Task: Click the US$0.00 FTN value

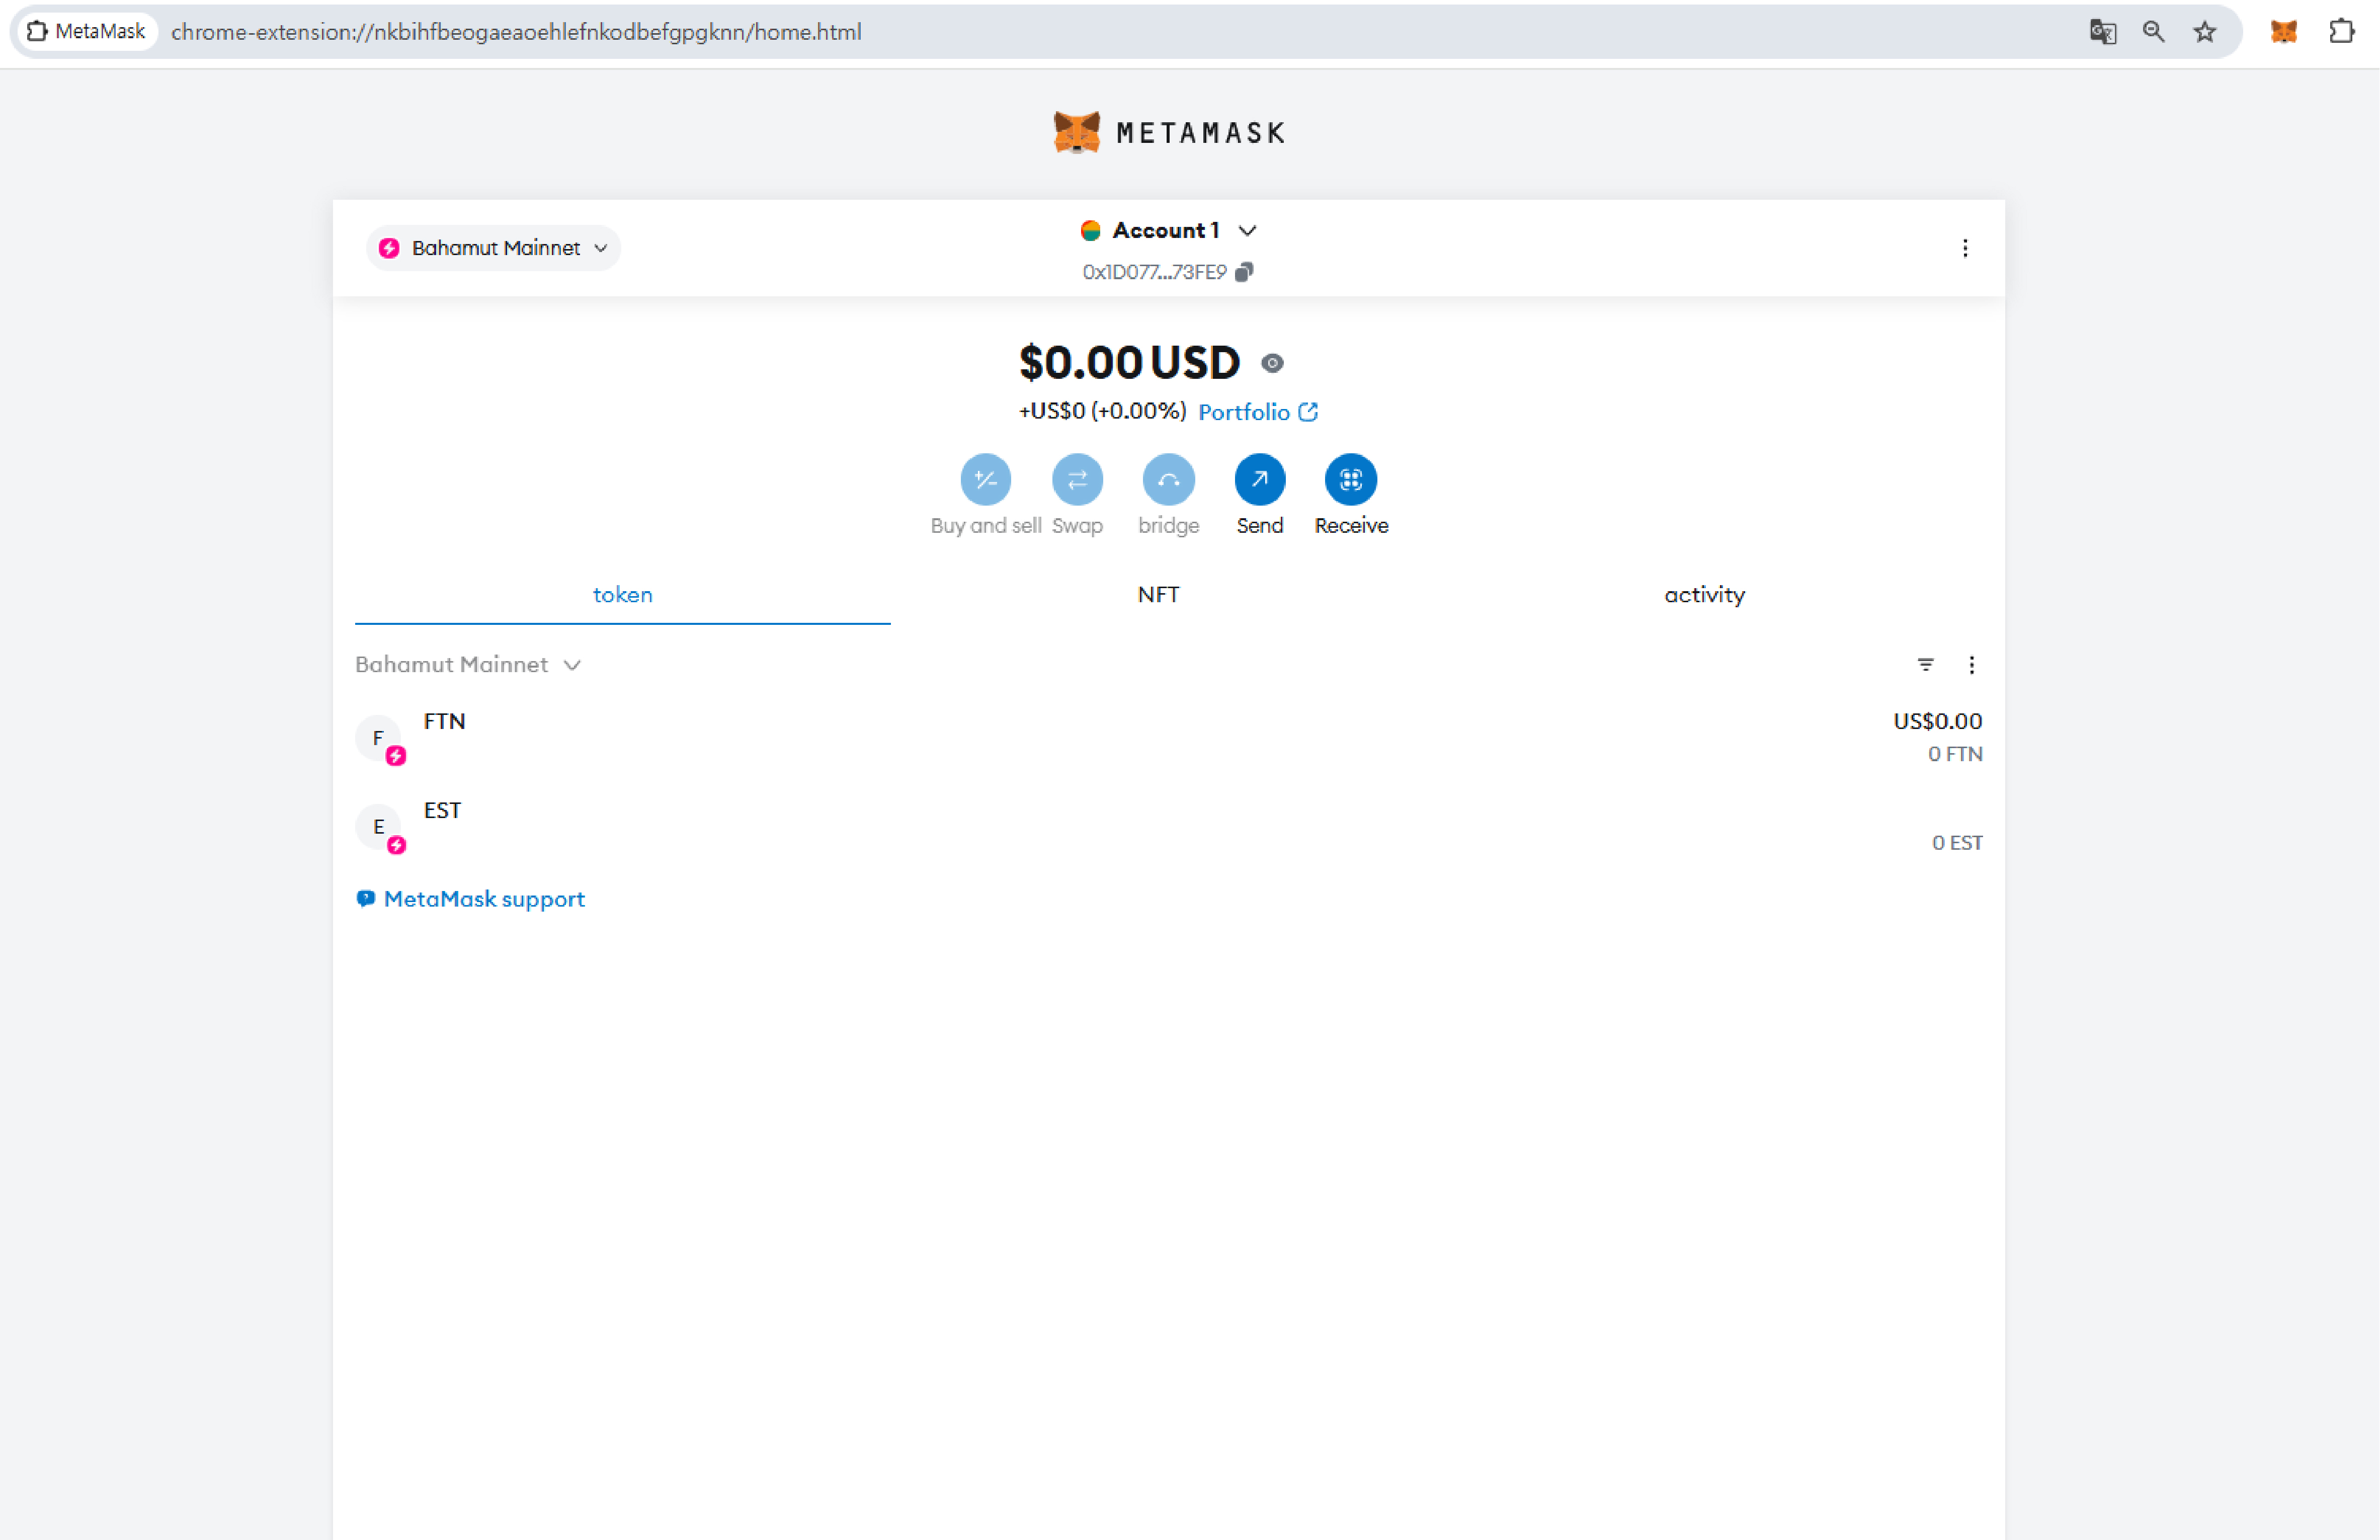Action: (x=1937, y=722)
